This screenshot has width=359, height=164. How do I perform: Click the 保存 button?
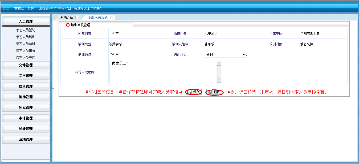[x=194, y=92]
